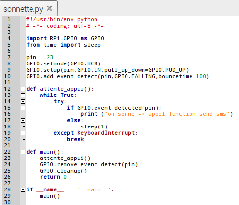The height and width of the screenshot is (205, 239).
Task: Collapse the try block fold marker
Action: point(23,101)
